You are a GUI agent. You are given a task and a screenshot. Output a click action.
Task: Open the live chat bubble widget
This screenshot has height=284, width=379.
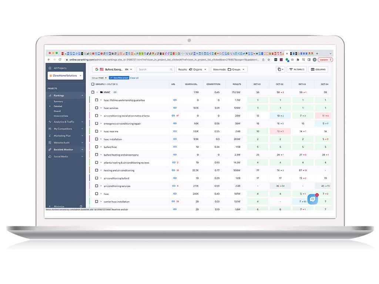pos(312,199)
